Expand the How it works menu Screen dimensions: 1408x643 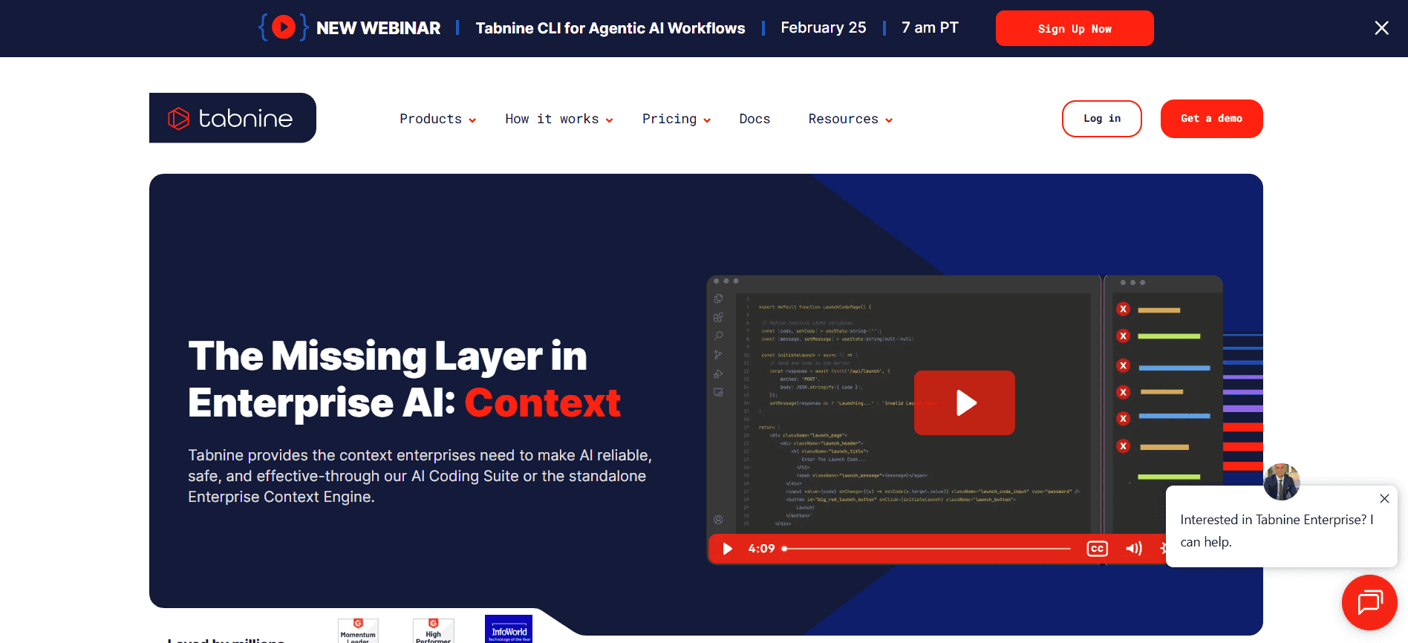pyautogui.click(x=559, y=119)
